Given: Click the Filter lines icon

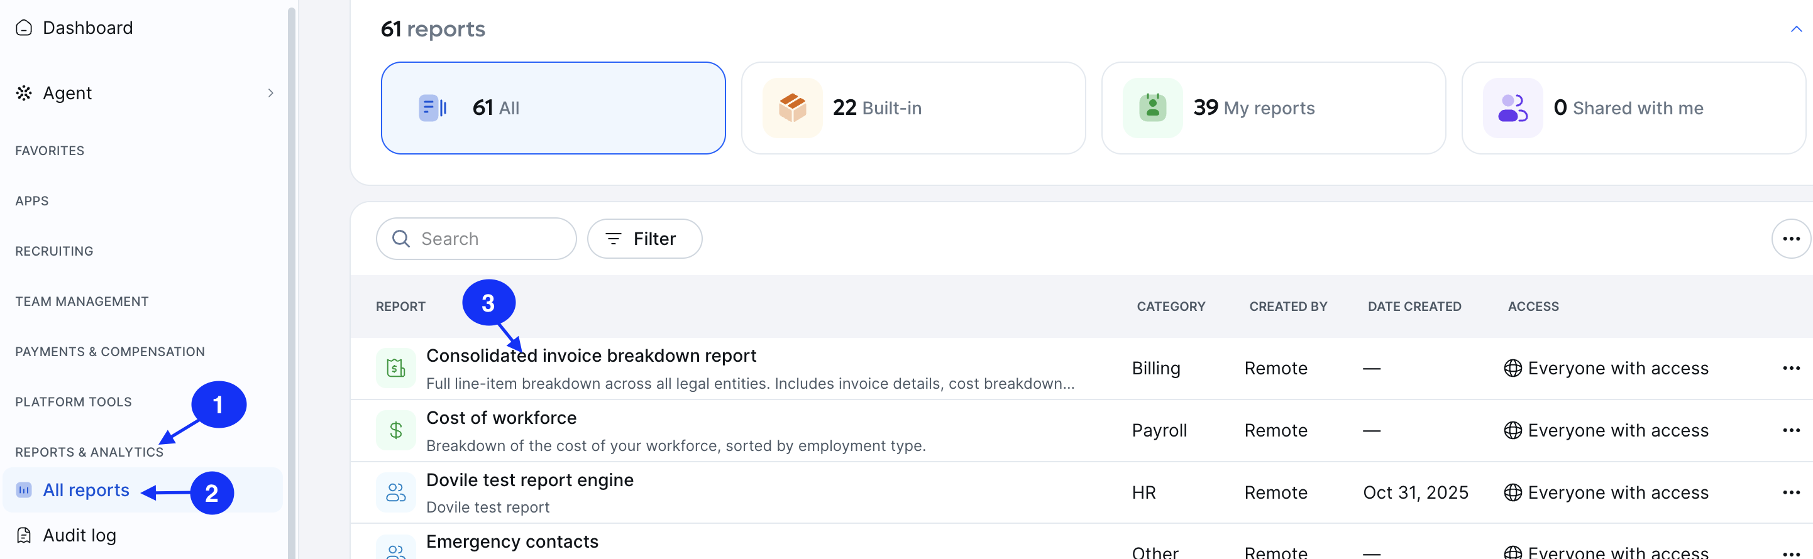Looking at the screenshot, I should pyautogui.click(x=614, y=239).
